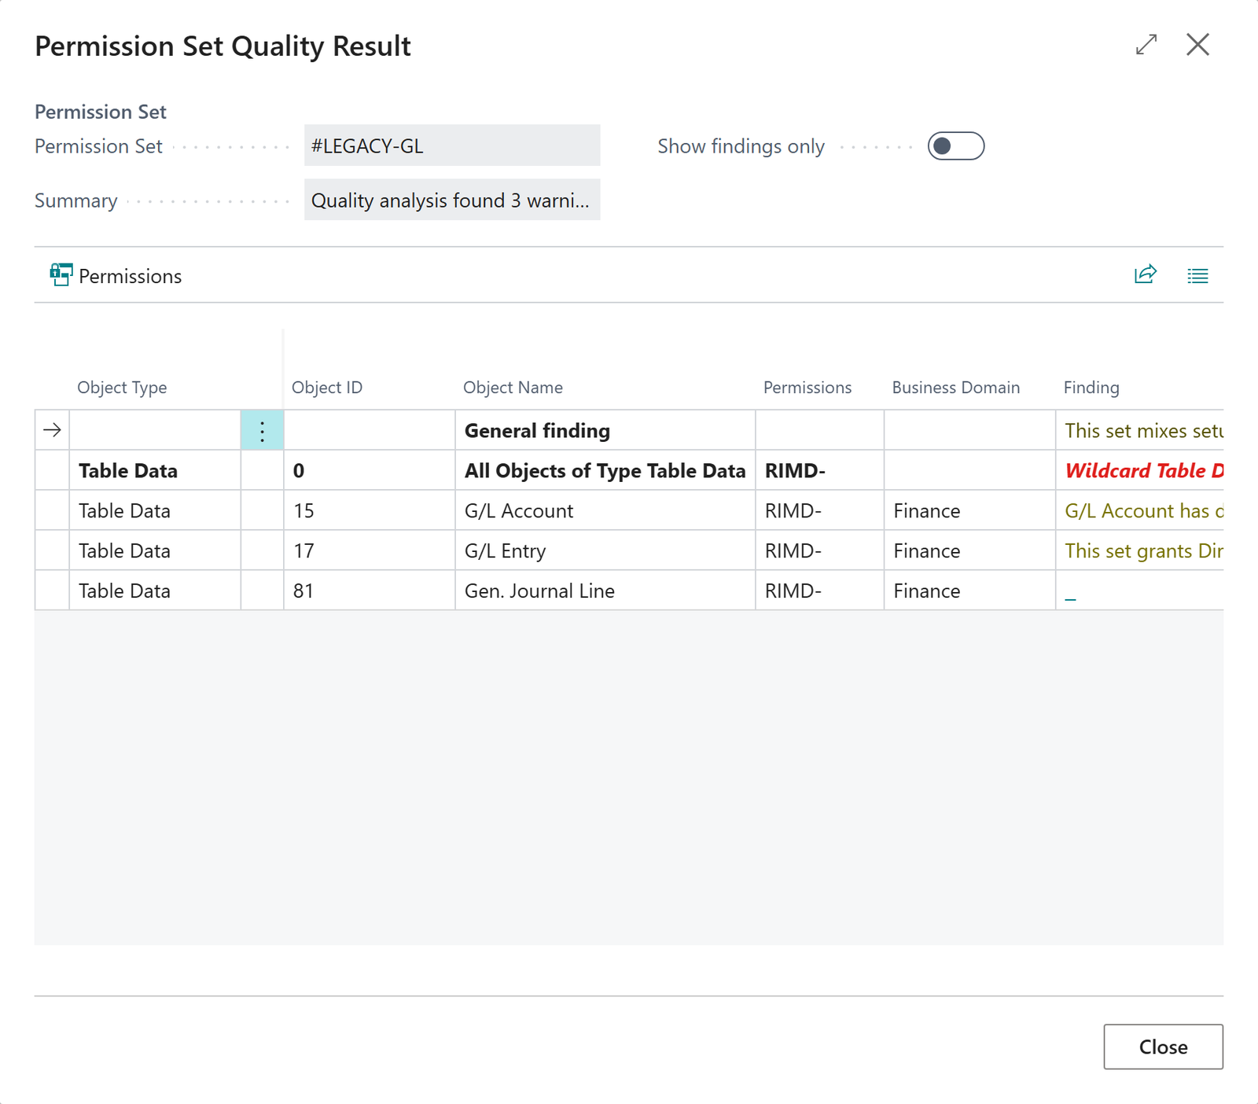Image resolution: width=1258 pixels, height=1104 pixels.
Task: Click the Summary field text
Action: tap(452, 200)
